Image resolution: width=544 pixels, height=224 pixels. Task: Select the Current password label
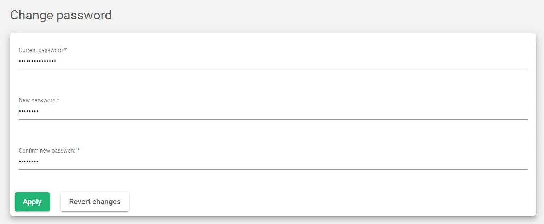point(40,50)
